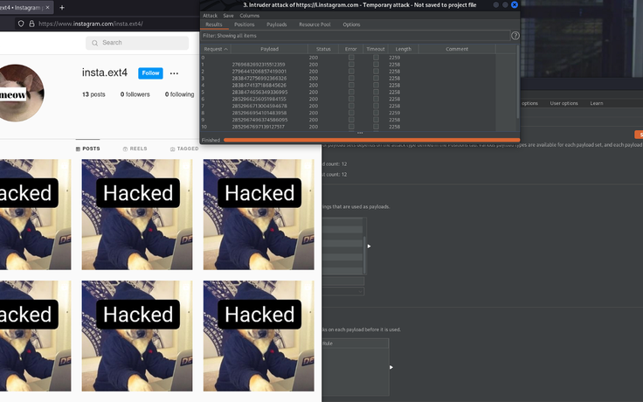Sort results by Comment column header

pos(457,49)
